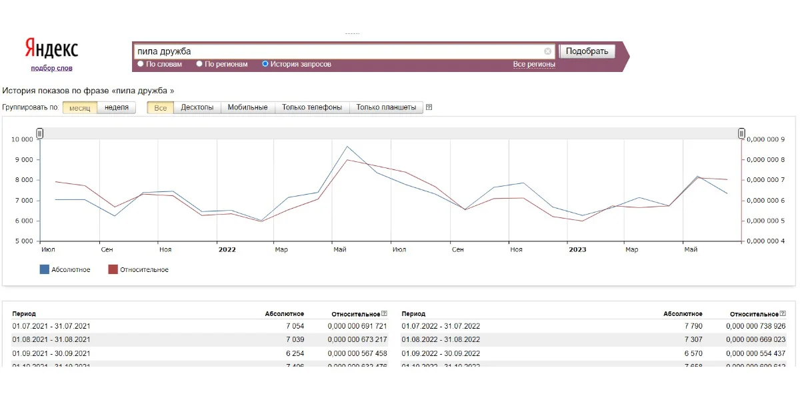Grab the left range handle on the chart

pos(40,133)
